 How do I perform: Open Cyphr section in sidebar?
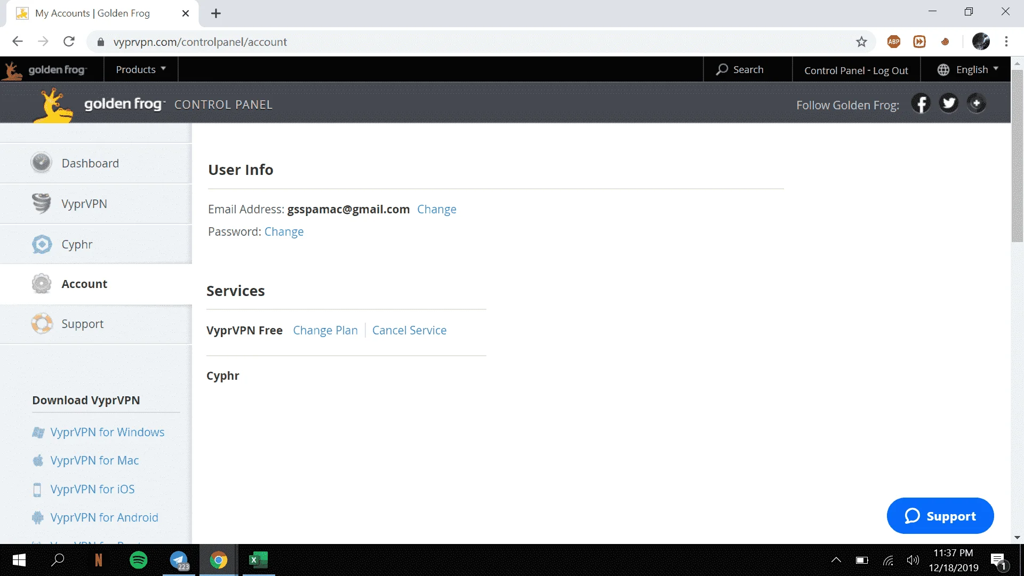tap(96, 244)
